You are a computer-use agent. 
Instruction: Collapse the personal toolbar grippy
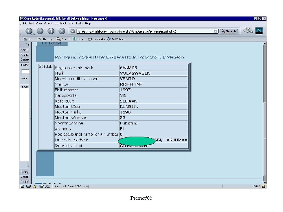(x=20, y=39)
